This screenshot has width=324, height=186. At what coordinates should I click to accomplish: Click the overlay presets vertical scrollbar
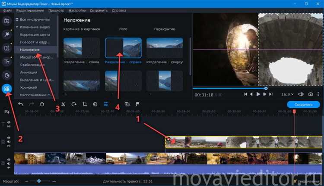click(190, 56)
